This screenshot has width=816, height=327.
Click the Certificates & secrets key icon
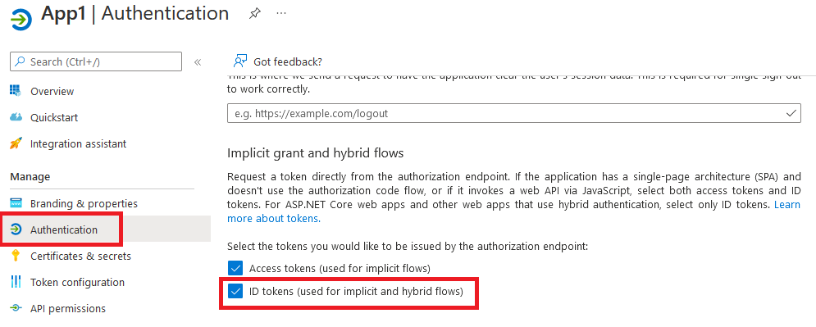16,256
